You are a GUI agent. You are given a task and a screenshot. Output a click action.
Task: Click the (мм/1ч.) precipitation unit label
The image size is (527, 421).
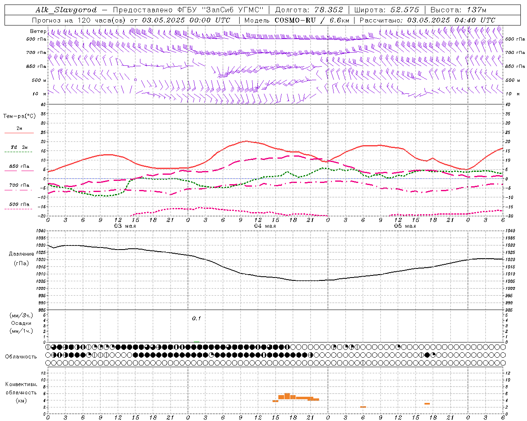21,331
